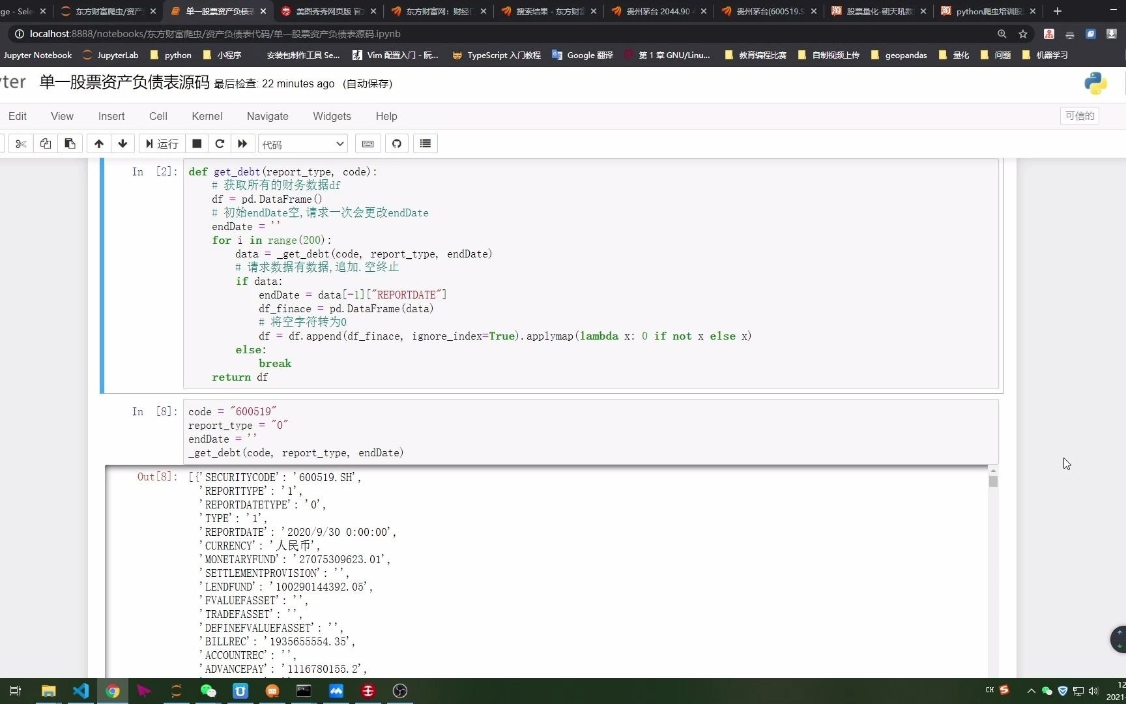The image size is (1126, 704).
Task: Move selected cell down arrow
Action: (x=123, y=143)
